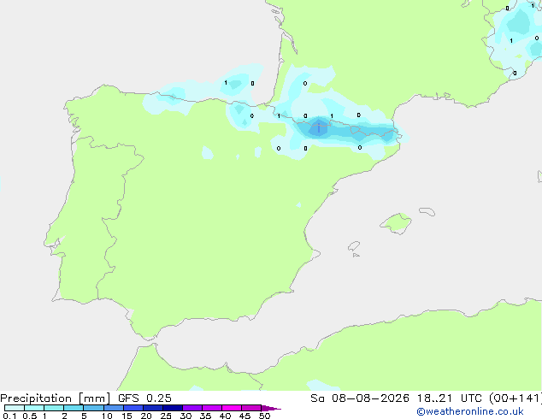Screen dimensions: 542x419
Task: Click Mallorca island on the map
Action: (397, 223)
